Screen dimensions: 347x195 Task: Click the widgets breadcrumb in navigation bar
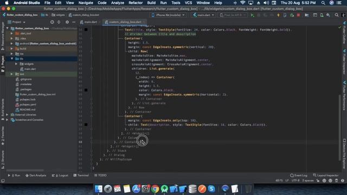(58, 15)
